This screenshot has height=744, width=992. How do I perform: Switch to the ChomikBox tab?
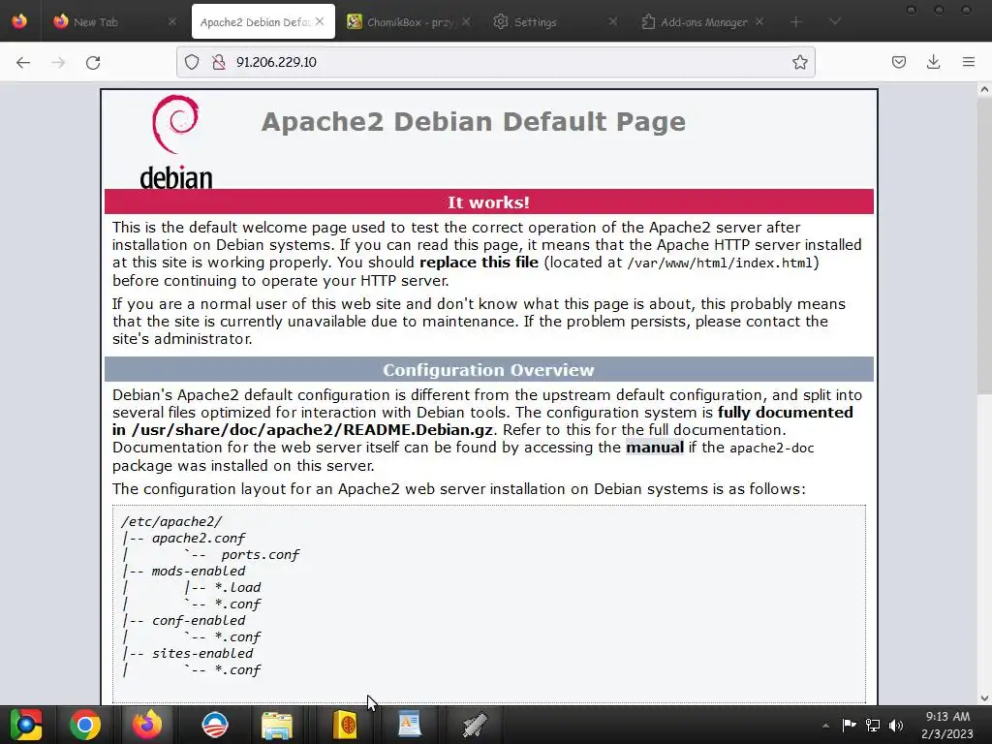408,22
